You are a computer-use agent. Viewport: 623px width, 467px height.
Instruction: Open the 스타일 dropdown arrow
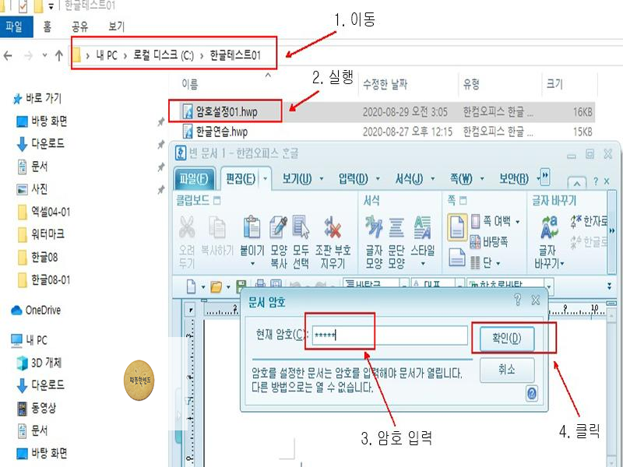pyautogui.click(x=423, y=264)
